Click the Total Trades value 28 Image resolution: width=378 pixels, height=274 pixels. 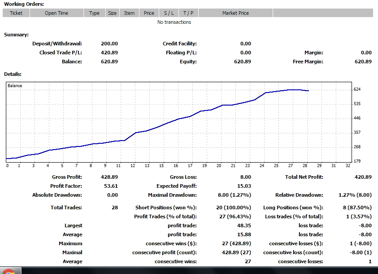point(115,208)
